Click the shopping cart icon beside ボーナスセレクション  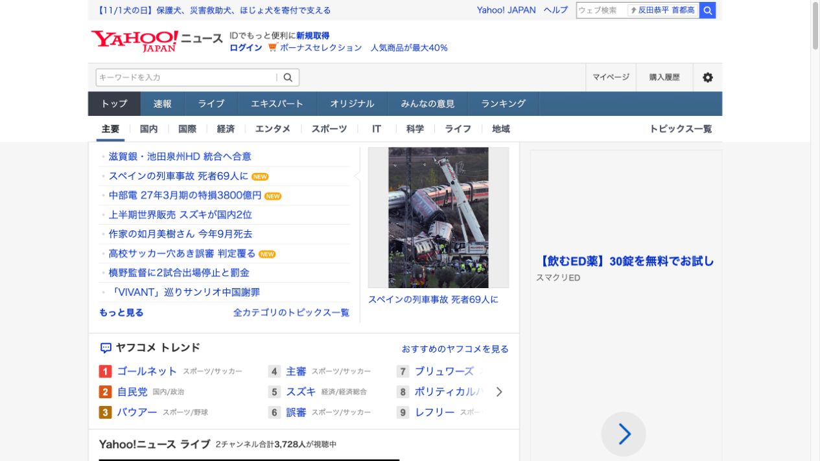coord(272,47)
